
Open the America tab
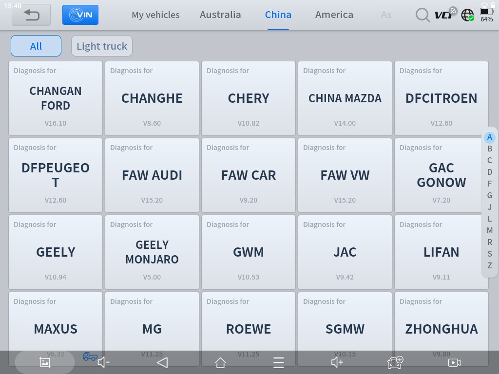pos(334,15)
